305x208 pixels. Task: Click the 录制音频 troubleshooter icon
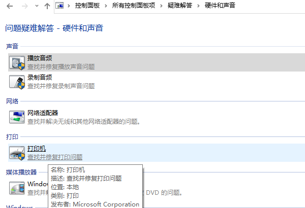pyautogui.click(x=17, y=82)
